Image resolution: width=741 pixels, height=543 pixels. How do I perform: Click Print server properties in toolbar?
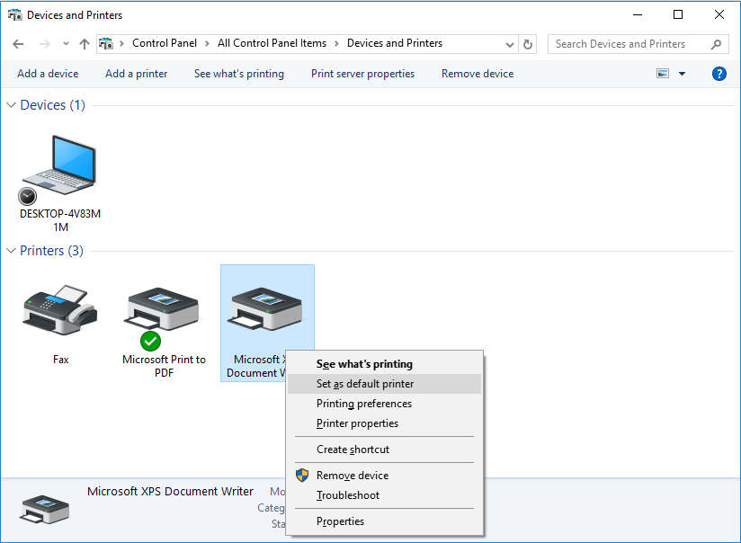coord(362,74)
